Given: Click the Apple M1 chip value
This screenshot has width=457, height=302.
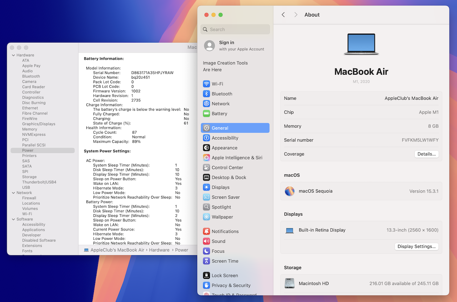Looking at the screenshot, I should [429, 112].
